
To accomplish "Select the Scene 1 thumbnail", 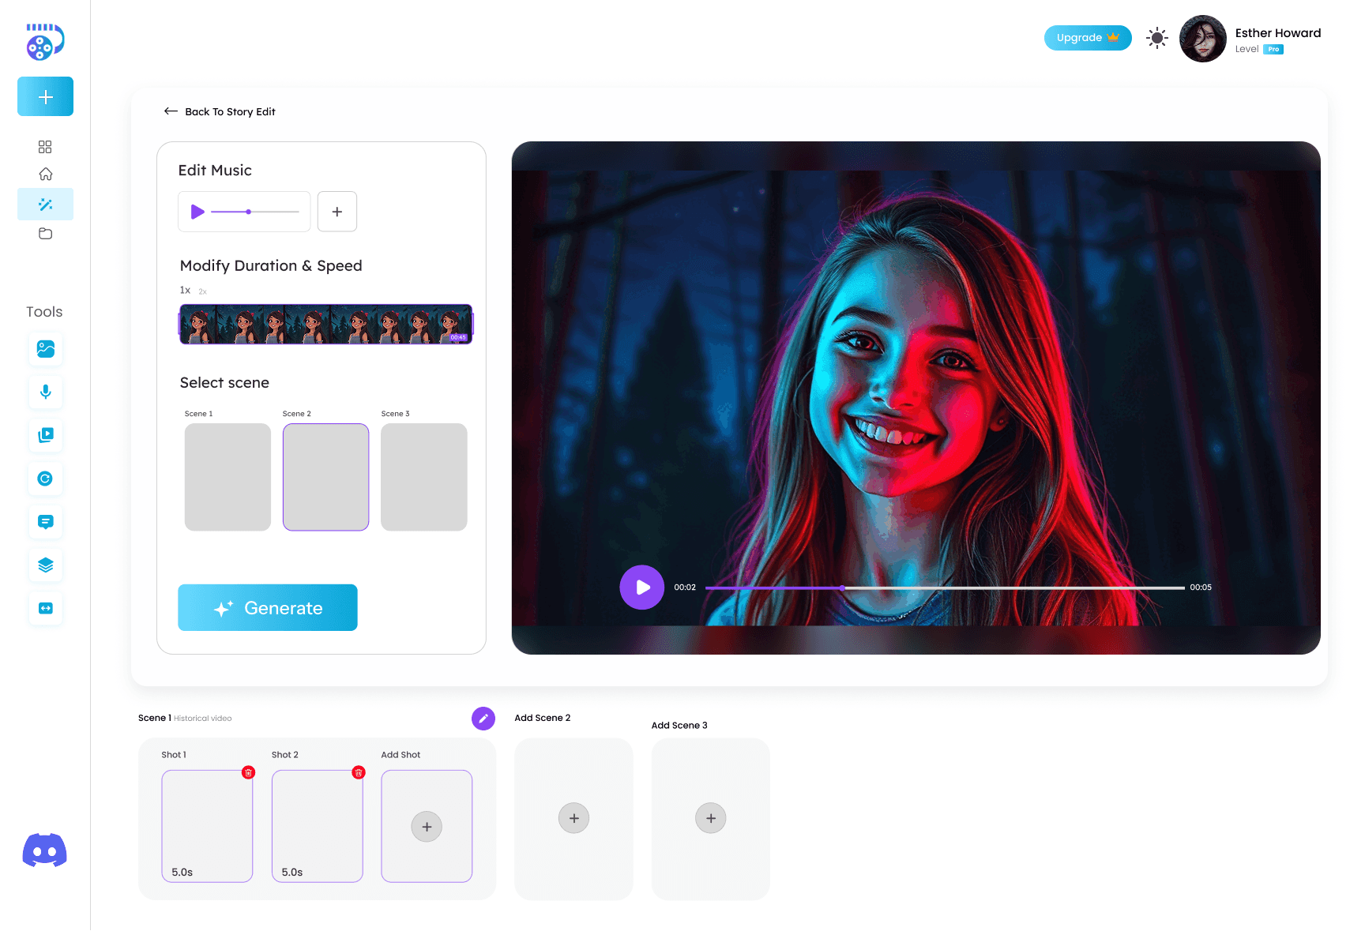I will click(x=227, y=477).
